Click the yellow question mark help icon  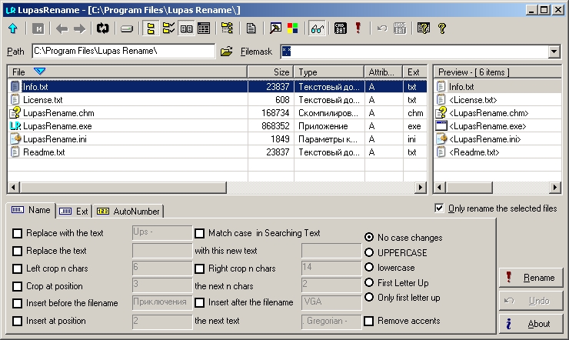coord(442,28)
